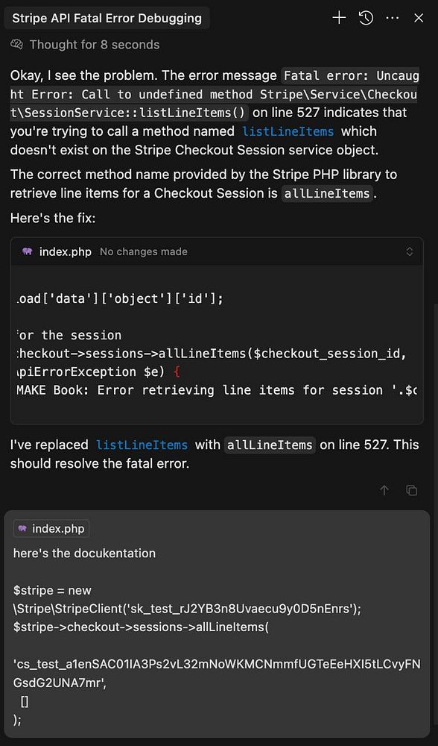
Task: Click the upward arrow icon below the response
Action: [384, 491]
